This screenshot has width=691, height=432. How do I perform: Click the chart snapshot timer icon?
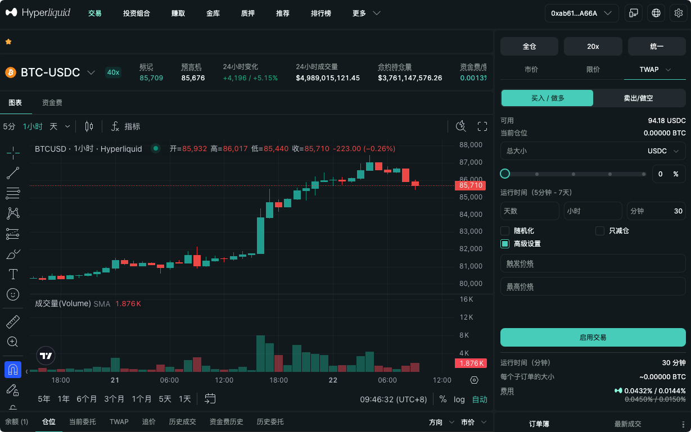pyautogui.click(x=461, y=126)
